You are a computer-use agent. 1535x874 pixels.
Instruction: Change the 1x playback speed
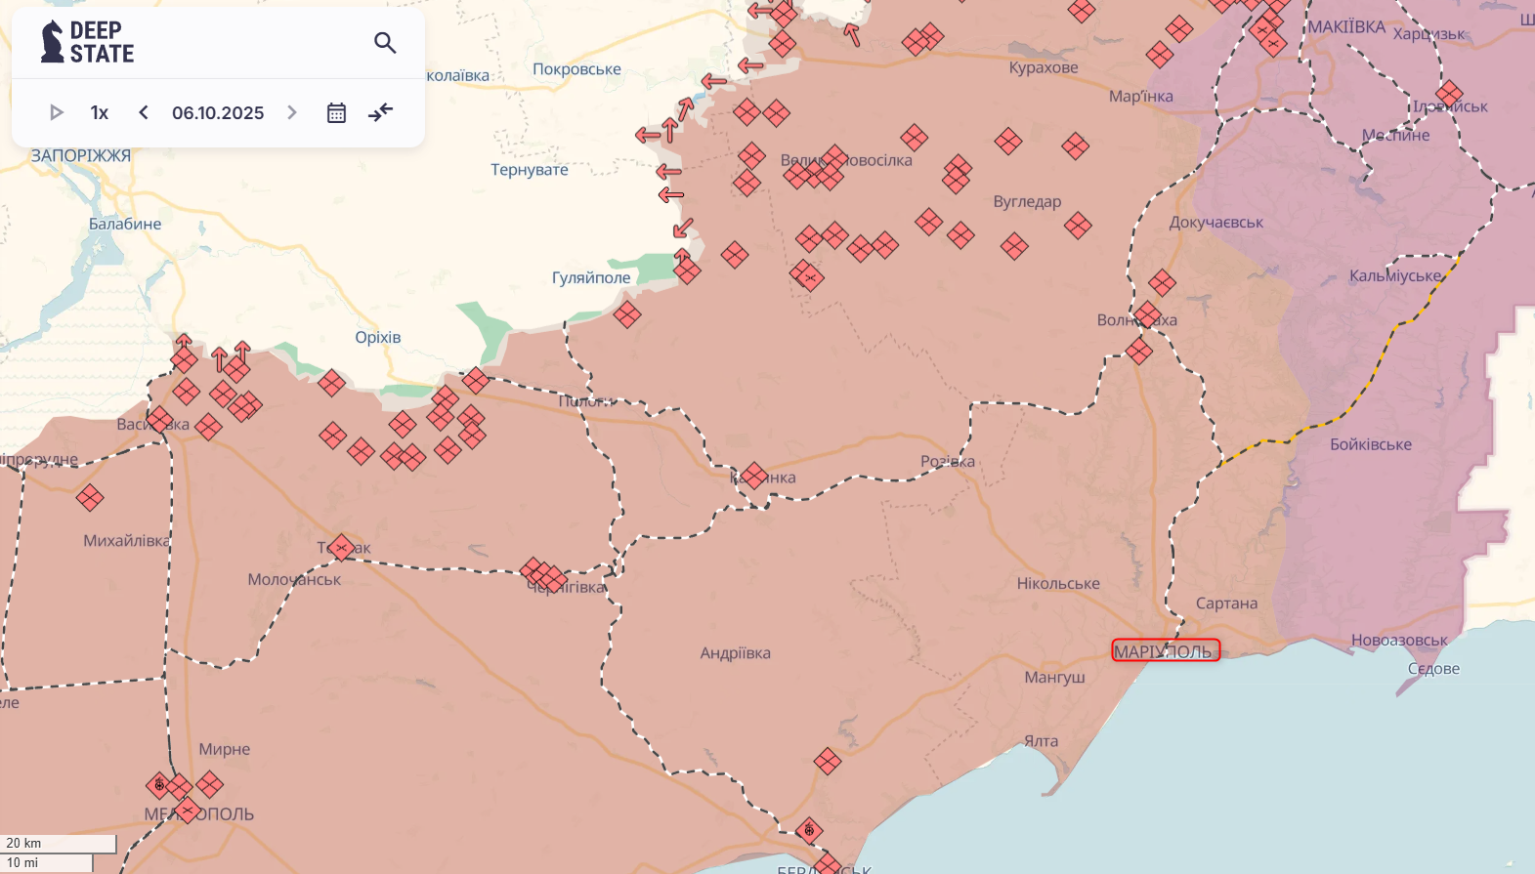[x=100, y=112]
